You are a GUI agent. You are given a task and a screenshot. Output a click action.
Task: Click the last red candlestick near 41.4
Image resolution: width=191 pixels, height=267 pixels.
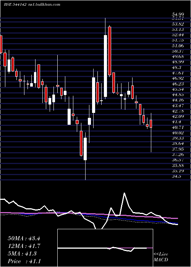point(151,124)
